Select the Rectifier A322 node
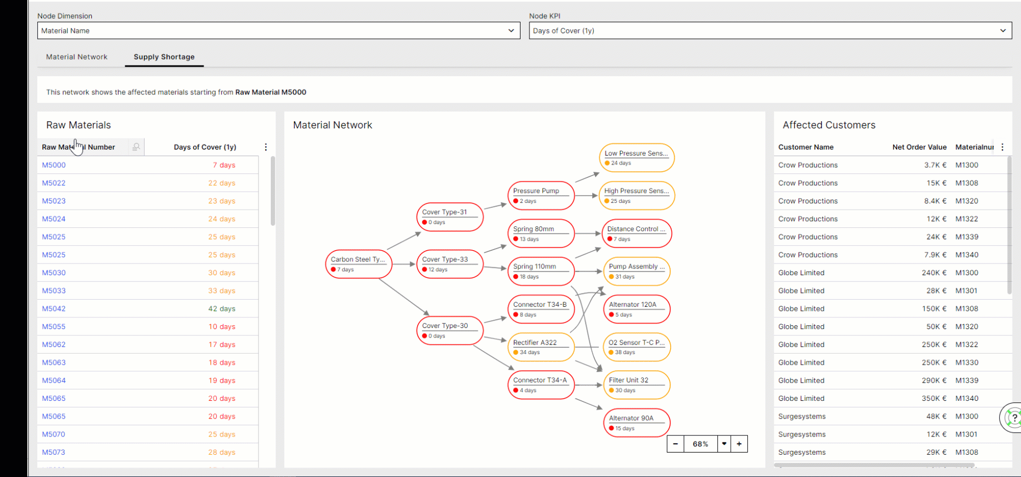 pyautogui.click(x=541, y=347)
